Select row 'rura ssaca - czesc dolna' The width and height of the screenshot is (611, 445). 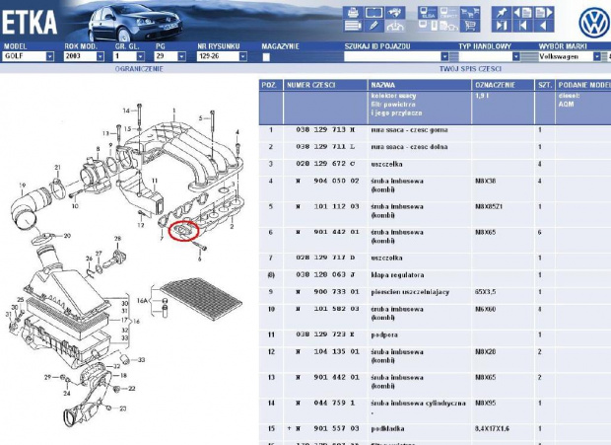point(409,147)
